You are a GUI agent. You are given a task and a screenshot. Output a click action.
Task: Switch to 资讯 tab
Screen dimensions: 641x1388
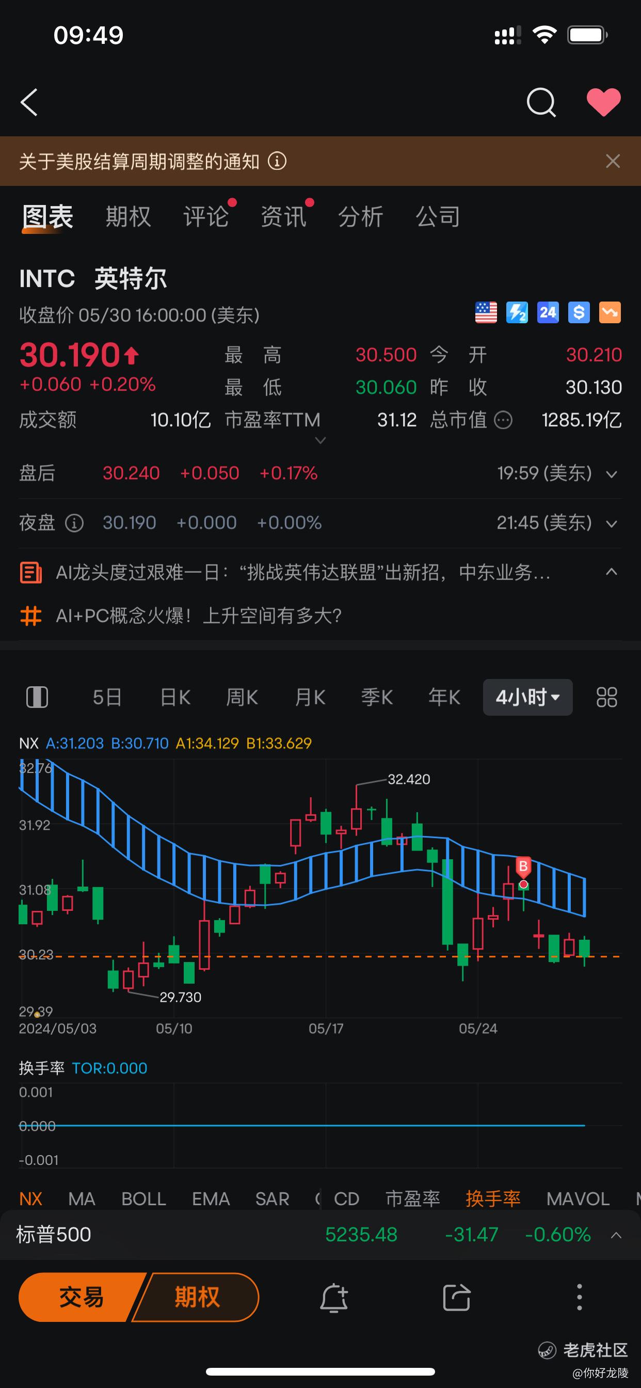pyautogui.click(x=284, y=216)
